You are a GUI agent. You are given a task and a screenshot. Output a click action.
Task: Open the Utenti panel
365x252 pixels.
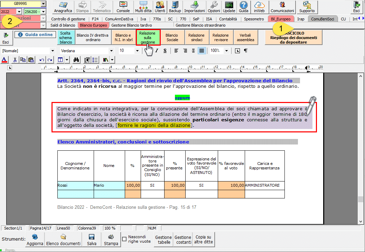160,7
